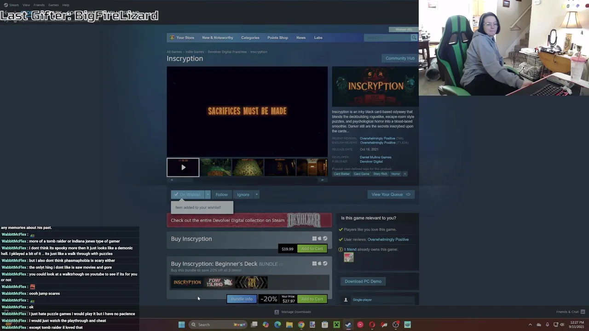Click the store search field

[x=387, y=38]
